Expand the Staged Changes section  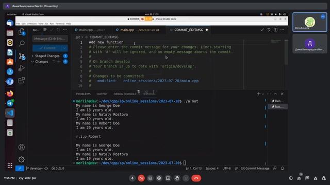click(32, 56)
